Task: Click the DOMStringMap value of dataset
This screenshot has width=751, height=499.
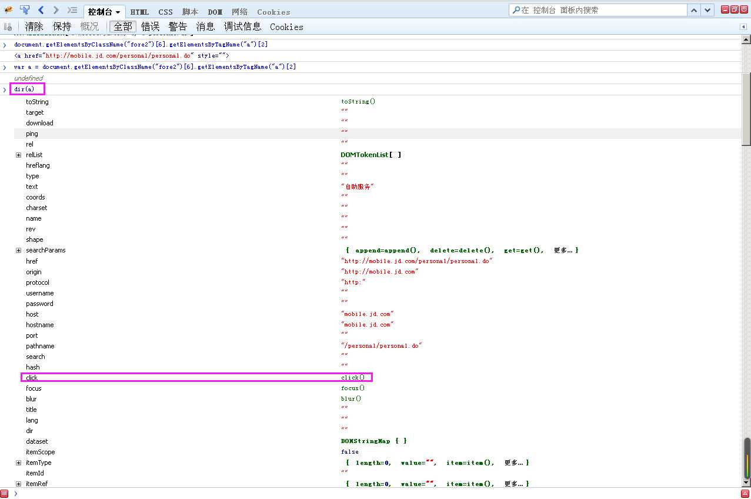Action: (x=374, y=441)
